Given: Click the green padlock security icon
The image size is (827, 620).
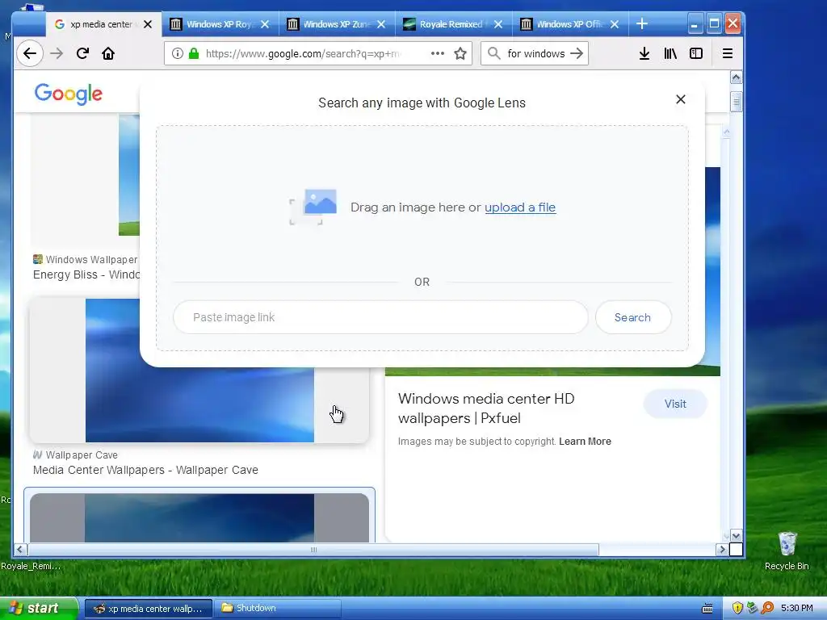Looking at the screenshot, I should coord(194,53).
